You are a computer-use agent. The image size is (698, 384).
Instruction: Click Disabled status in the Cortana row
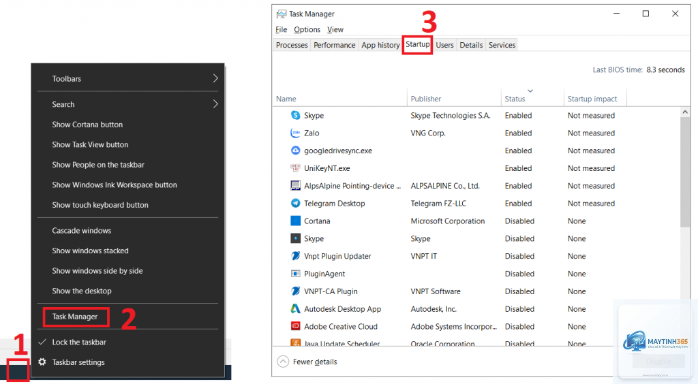point(519,221)
